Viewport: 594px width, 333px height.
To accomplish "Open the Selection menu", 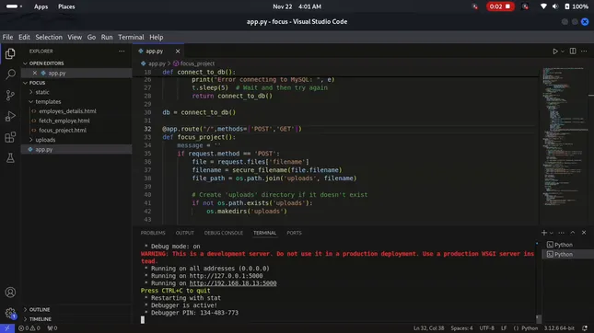I will (49, 37).
